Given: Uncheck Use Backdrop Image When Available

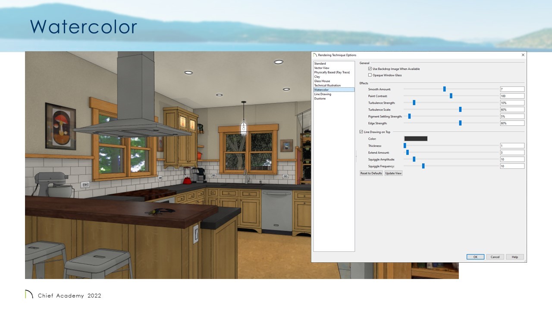Looking at the screenshot, I should pos(370,69).
